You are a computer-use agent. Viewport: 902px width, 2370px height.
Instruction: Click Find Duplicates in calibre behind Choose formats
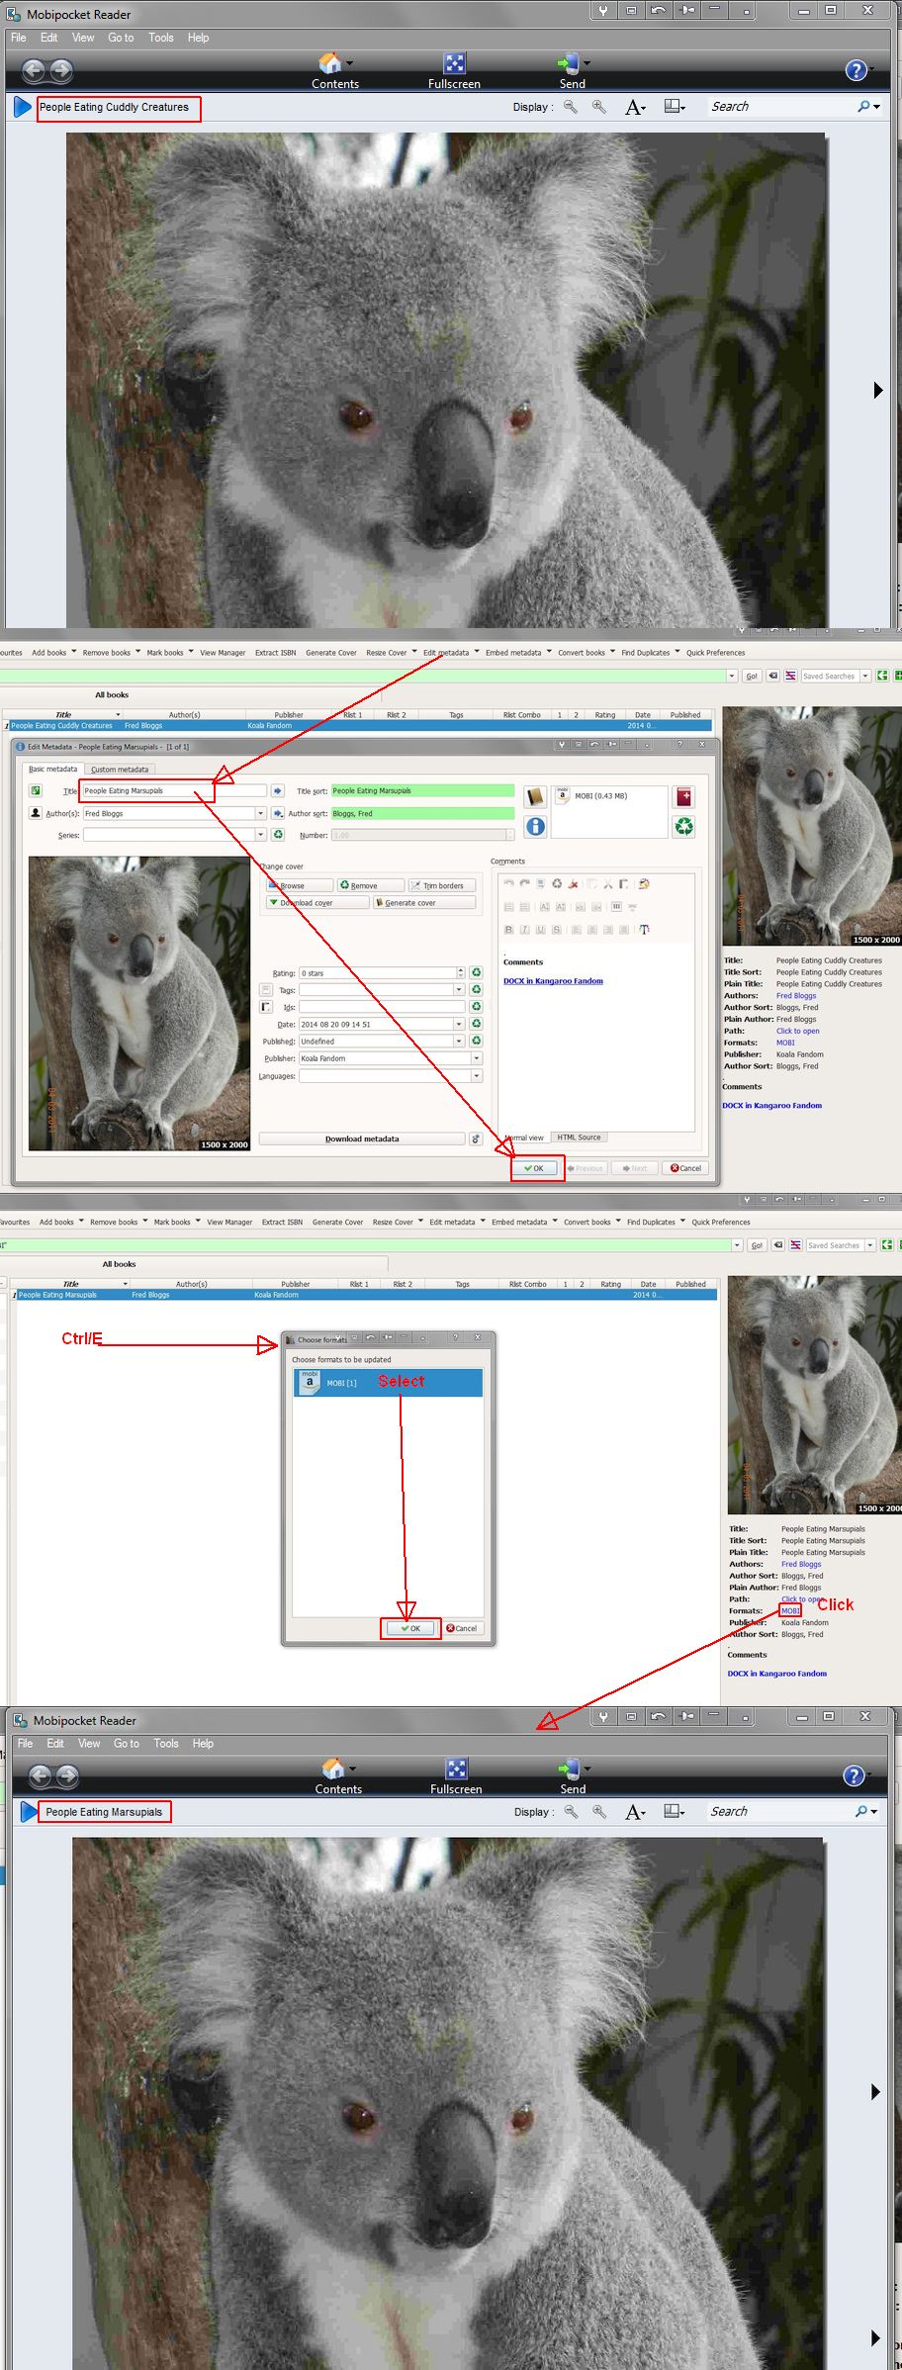pyautogui.click(x=651, y=1223)
